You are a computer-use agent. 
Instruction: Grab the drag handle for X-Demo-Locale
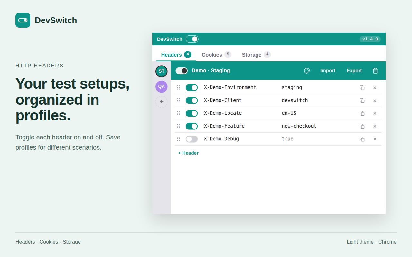[178, 113]
